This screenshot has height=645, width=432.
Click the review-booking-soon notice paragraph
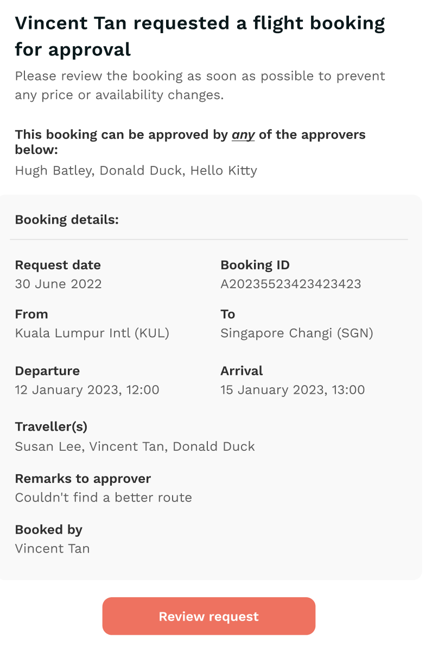coord(200,85)
